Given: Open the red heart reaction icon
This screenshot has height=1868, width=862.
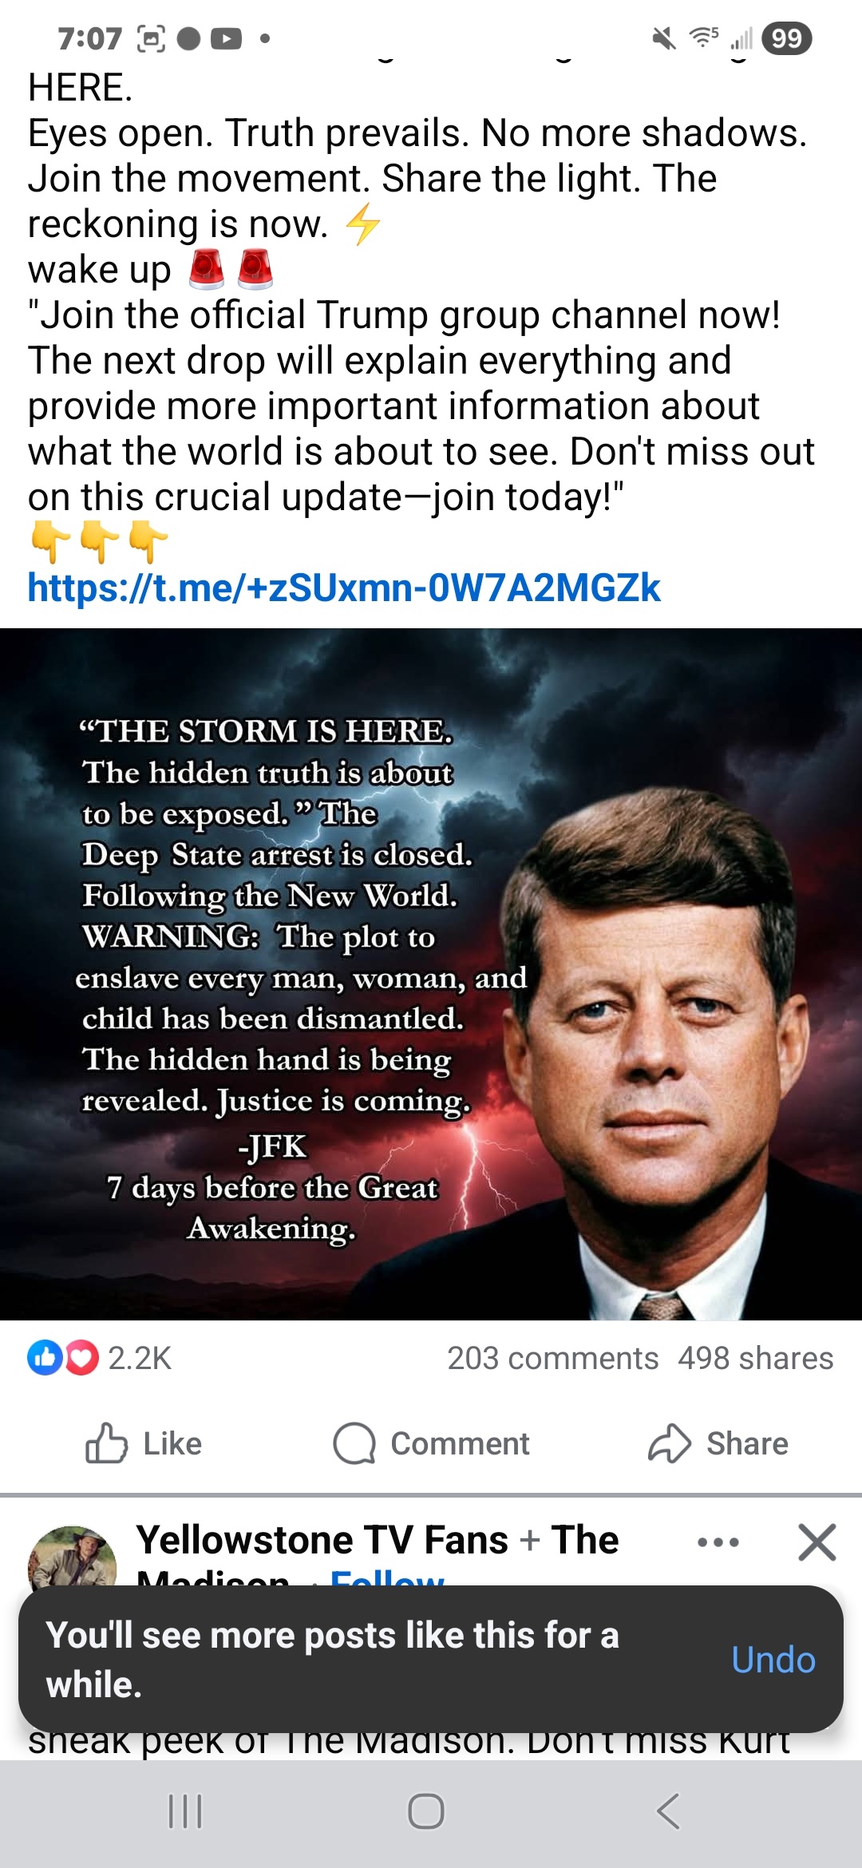Looking at the screenshot, I should pyautogui.click(x=81, y=1358).
